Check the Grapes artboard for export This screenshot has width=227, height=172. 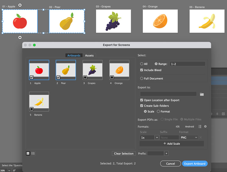pos(85,77)
